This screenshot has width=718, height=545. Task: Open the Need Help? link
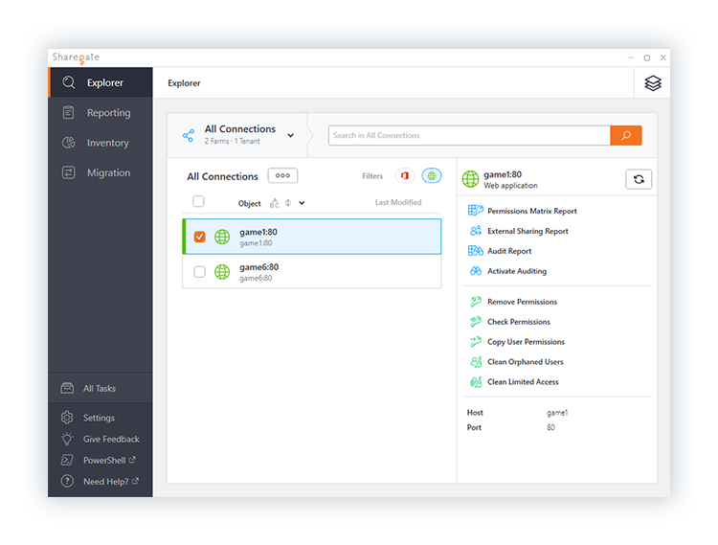111,482
